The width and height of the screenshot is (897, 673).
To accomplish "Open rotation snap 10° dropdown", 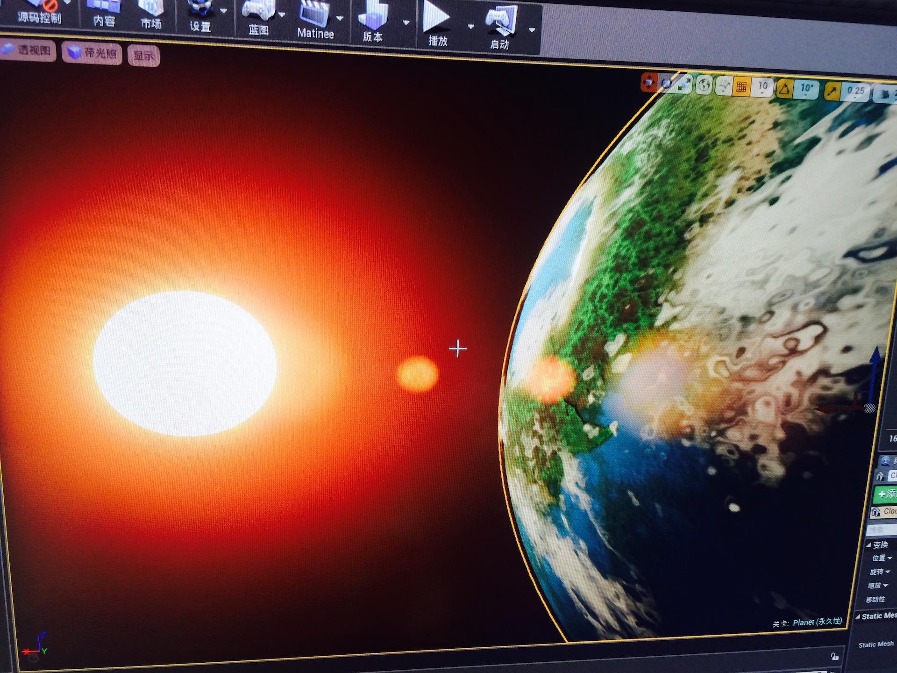I will (x=807, y=89).
